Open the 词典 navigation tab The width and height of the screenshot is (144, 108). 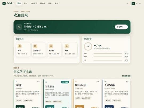click(50, 3)
